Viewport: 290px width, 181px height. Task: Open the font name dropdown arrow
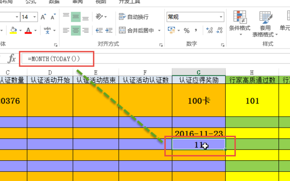point(17,17)
